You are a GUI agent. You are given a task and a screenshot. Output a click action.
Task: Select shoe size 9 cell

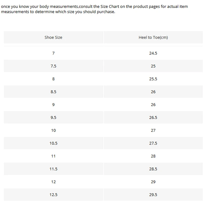click(x=54, y=105)
